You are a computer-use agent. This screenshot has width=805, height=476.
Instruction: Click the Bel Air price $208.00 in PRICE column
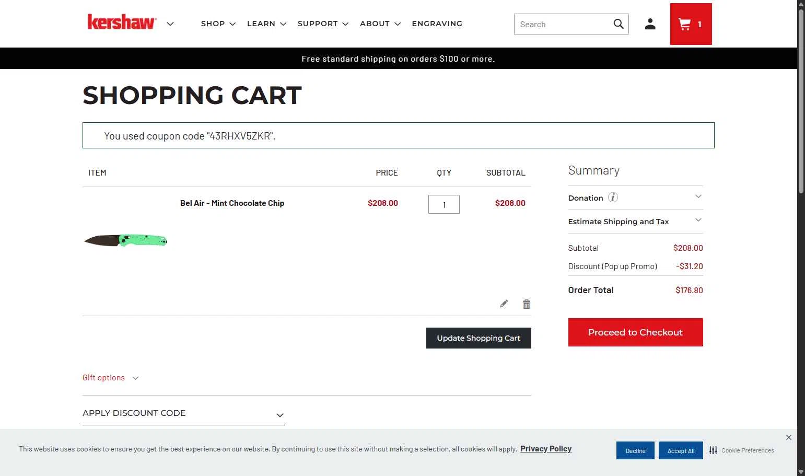383,203
